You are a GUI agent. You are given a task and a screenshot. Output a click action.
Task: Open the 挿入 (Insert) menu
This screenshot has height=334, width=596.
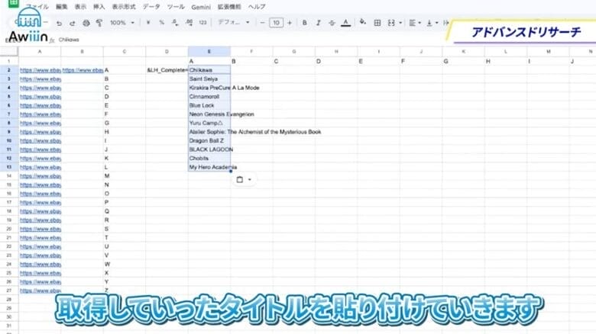[x=99, y=7]
